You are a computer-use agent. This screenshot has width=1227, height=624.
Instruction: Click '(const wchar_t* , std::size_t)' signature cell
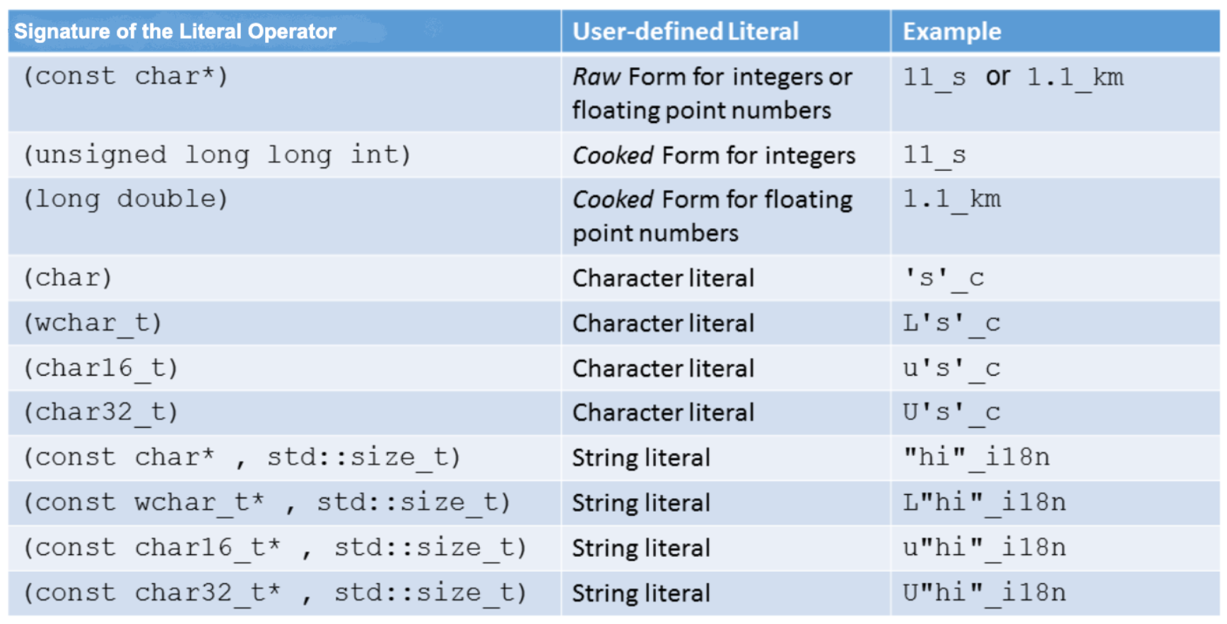pos(266,503)
